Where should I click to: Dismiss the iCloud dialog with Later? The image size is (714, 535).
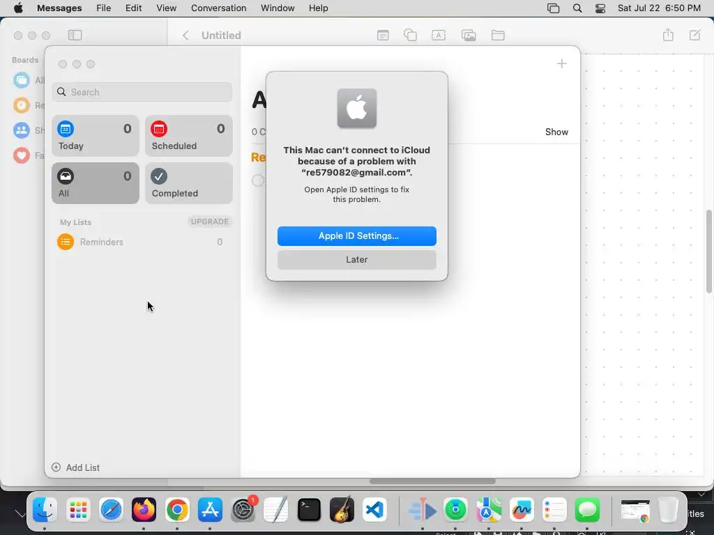(356, 259)
